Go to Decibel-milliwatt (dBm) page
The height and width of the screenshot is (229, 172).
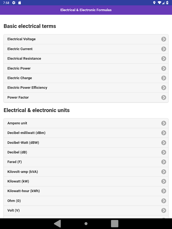26,133
